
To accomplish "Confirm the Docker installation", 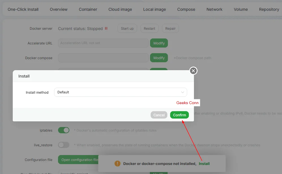I will point(179,115).
